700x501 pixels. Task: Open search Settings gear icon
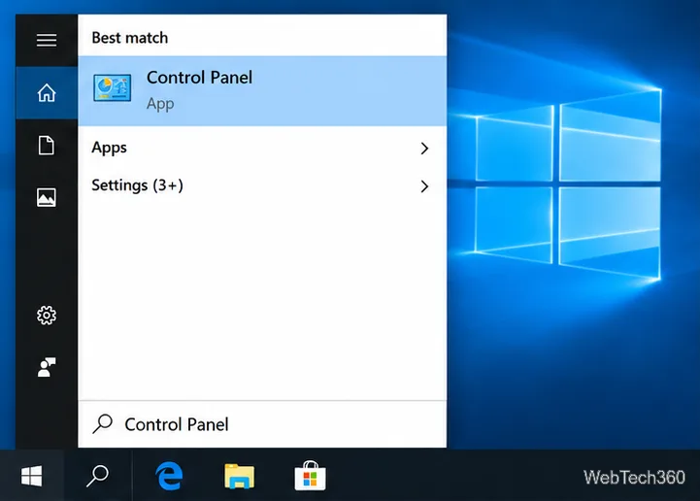[47, 316]
